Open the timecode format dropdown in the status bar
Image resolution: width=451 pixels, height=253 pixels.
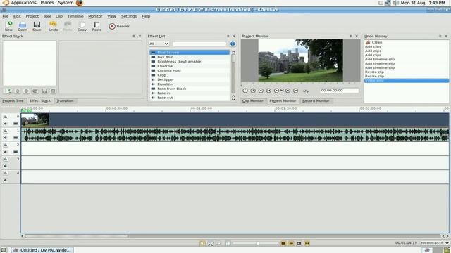435,243
